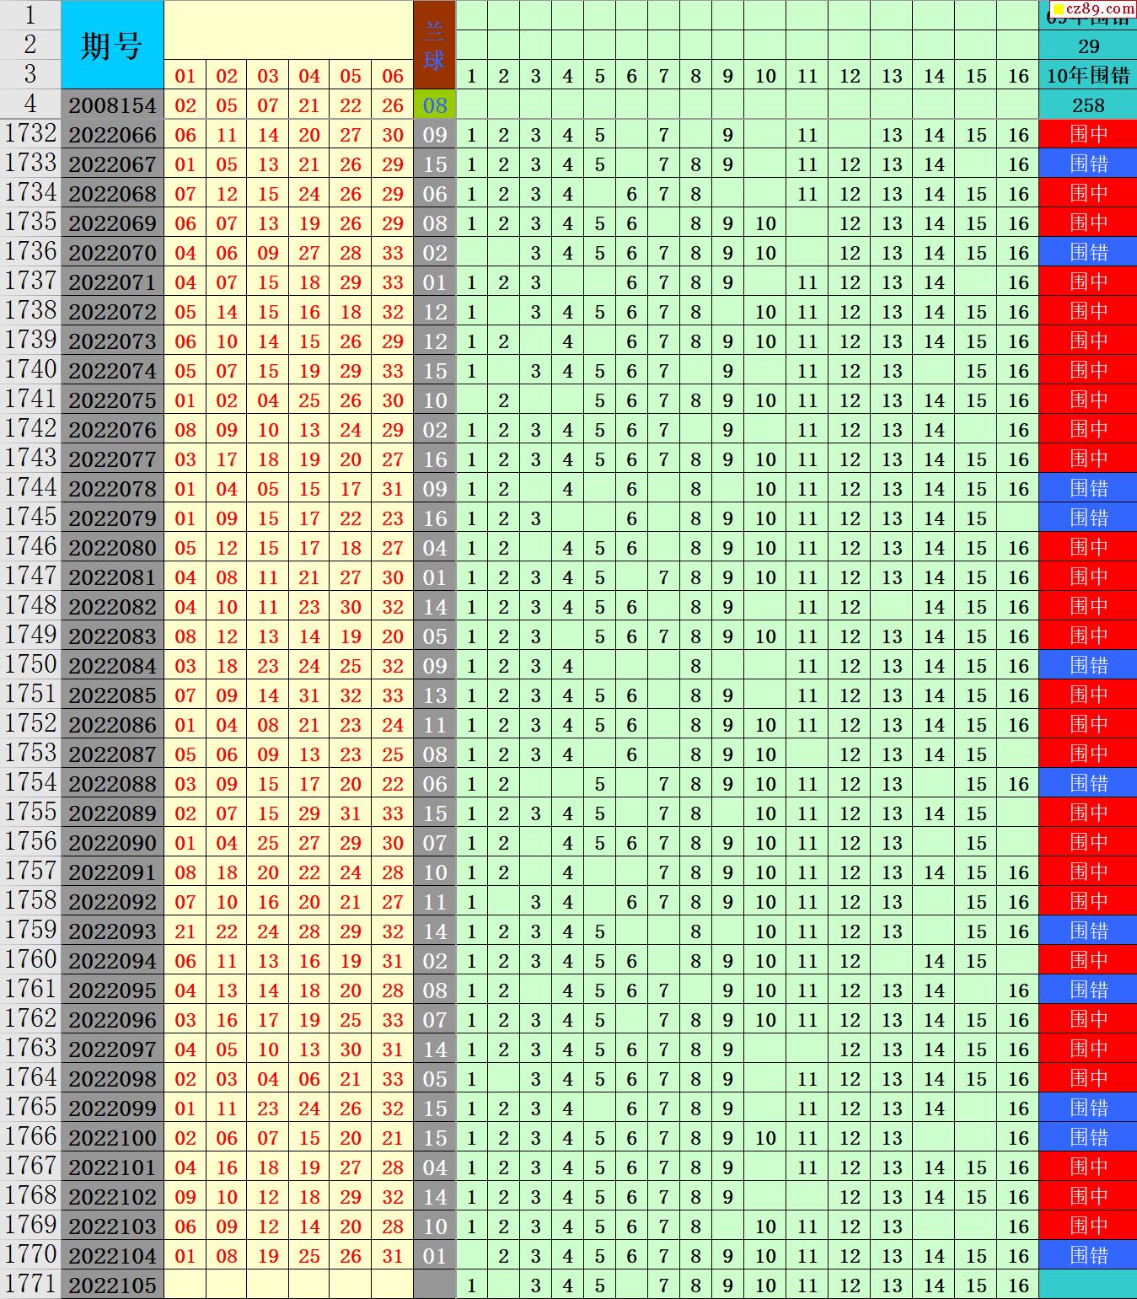1137x1299 pixels.
Task: Click the empty teal result cell for 2022105
Action: click(x=1087, y=1285)
